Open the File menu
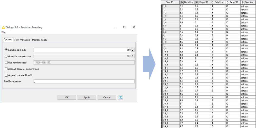Image resolution: width=256 pixels, height=128 pixels. point(3,32)
